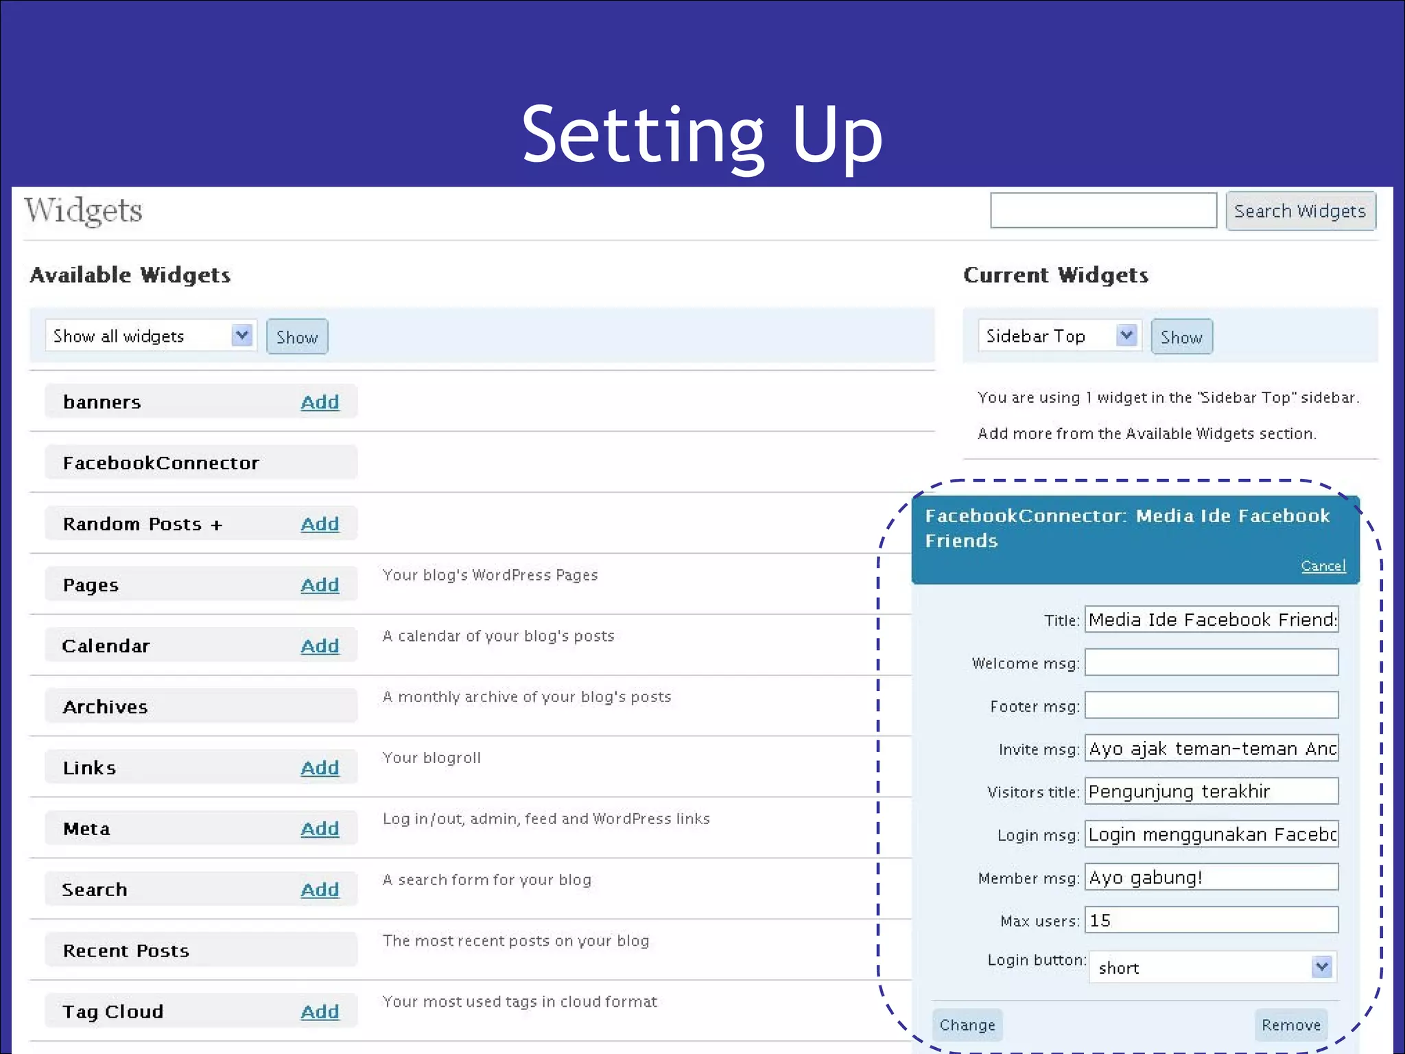The height and width of the screenshot is (1054, 1405).
Task: Add the Pages widget
Action: click(x=320, y=585)
